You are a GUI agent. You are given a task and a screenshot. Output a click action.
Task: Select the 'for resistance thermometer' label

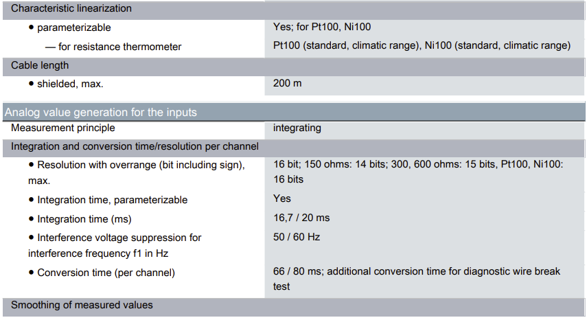[x=124, y=47]
